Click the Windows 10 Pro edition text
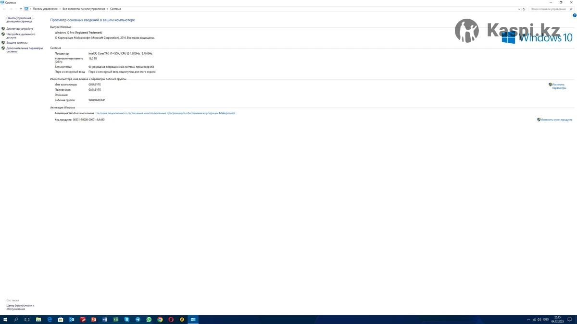Image resolution: width=577 pixels, height=324 pixels. (78, 32)
